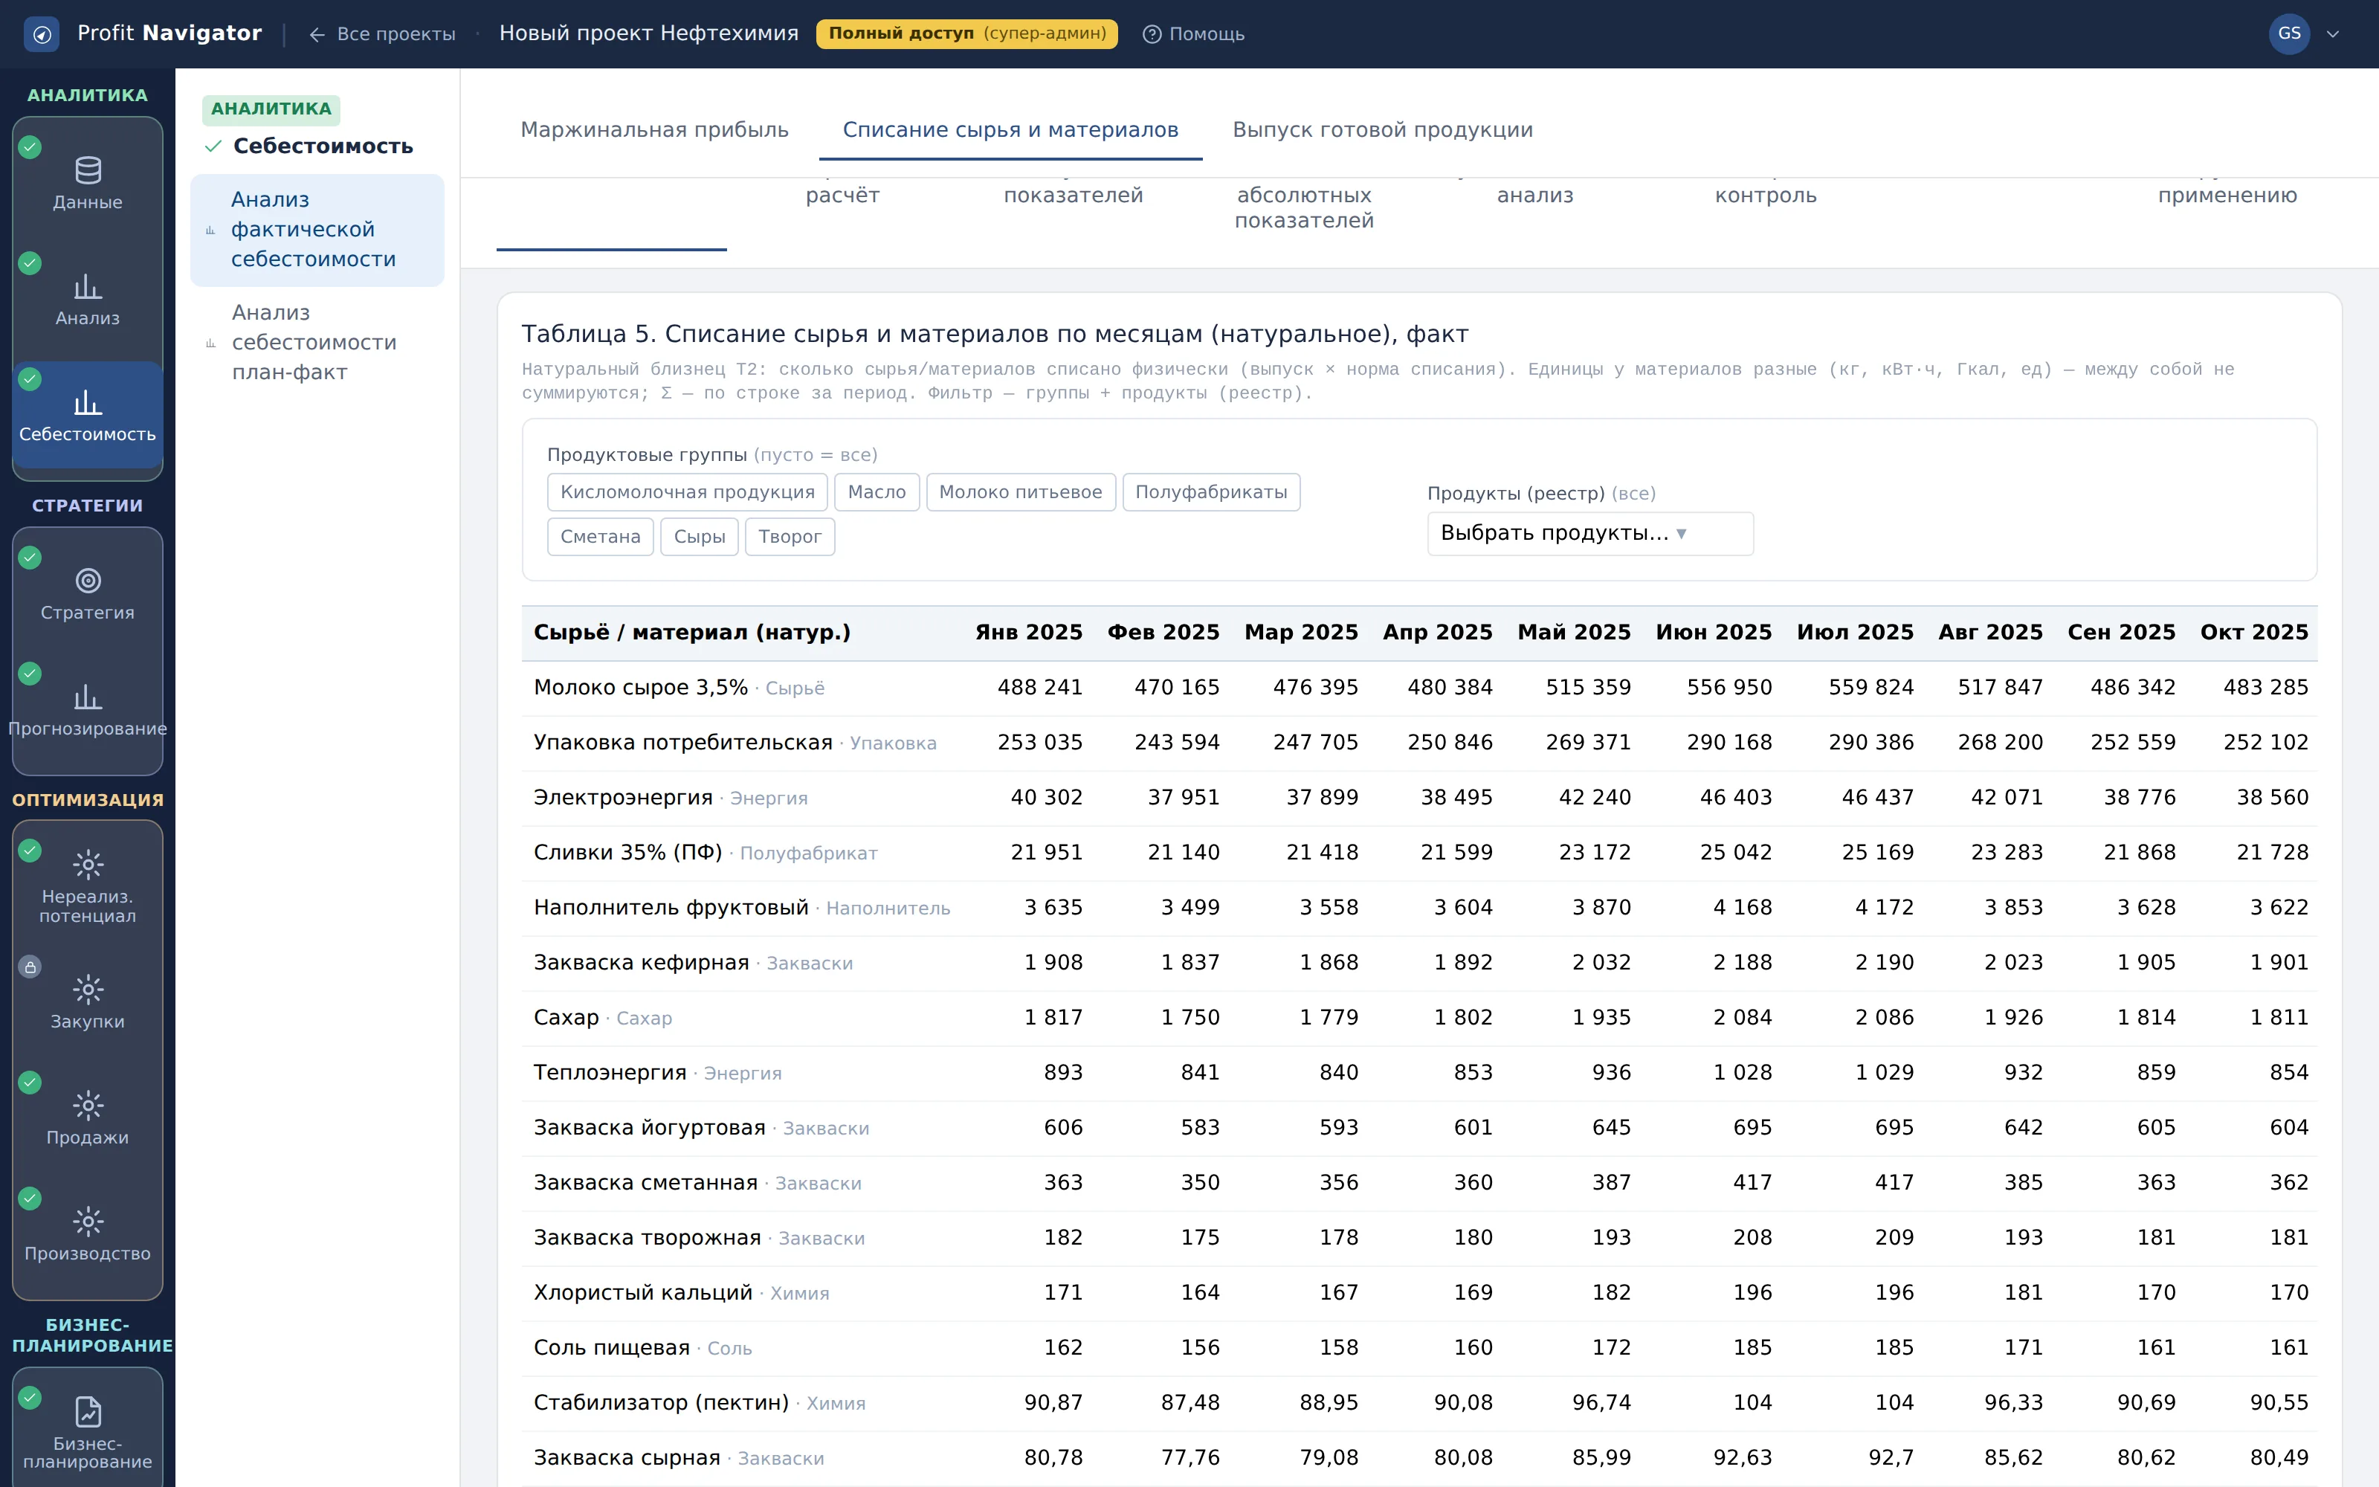Open the абсолютных показателей sub-tab
The image size is (2379, 1487).
coord(1303,207)
